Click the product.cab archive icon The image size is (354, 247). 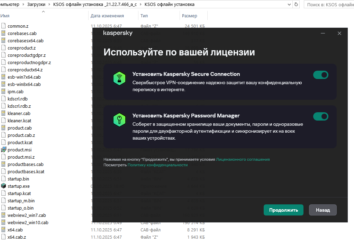pyautogui.click(x=3, y=128)
